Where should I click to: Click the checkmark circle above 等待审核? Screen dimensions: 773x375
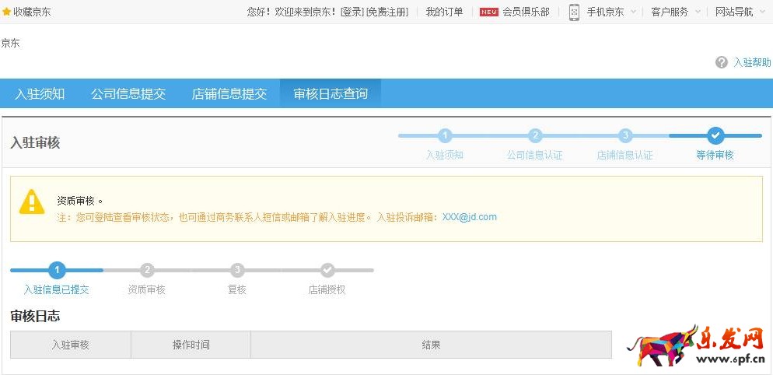coord(715,135)
